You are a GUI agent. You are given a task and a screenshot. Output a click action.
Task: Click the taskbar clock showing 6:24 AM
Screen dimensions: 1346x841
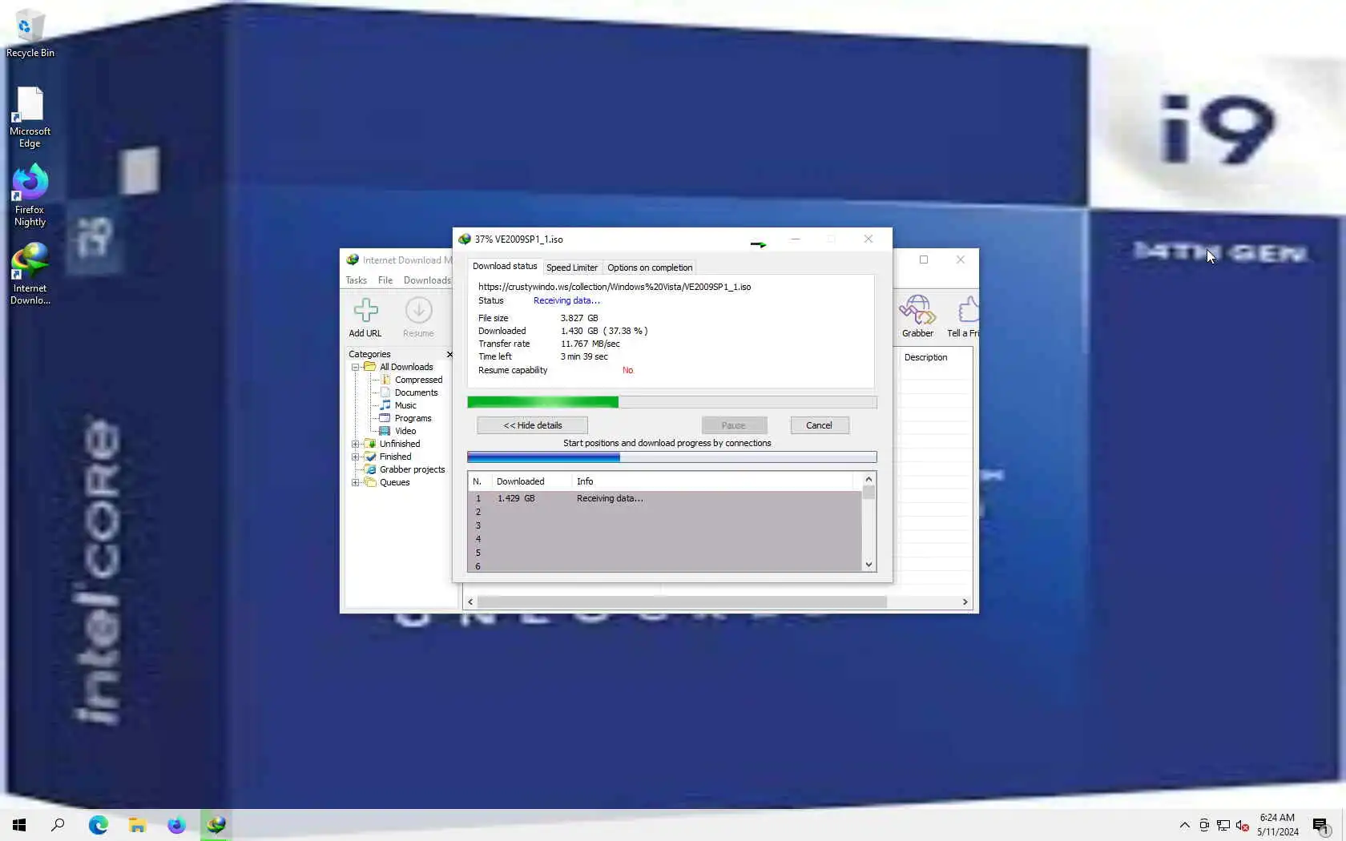[x=1277, y=825]
